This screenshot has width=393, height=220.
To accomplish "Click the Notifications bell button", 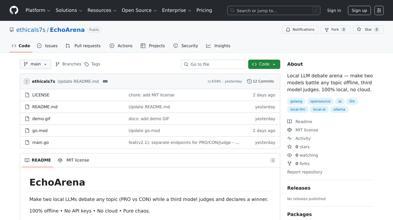I will point(300,30).
